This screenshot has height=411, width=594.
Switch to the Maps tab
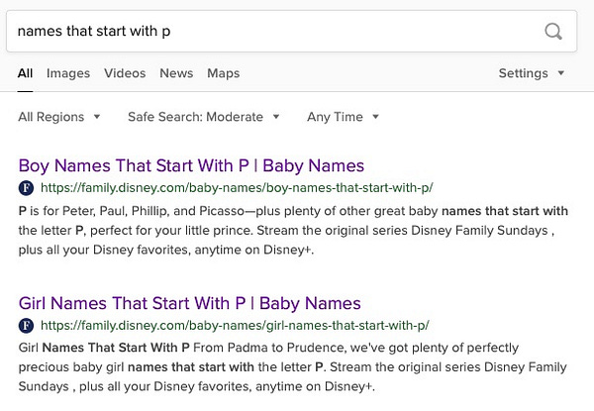[x=223, y=73]
